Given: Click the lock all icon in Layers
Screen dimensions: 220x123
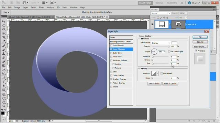Looking at the screenshot, I should (x=167, y=17).
